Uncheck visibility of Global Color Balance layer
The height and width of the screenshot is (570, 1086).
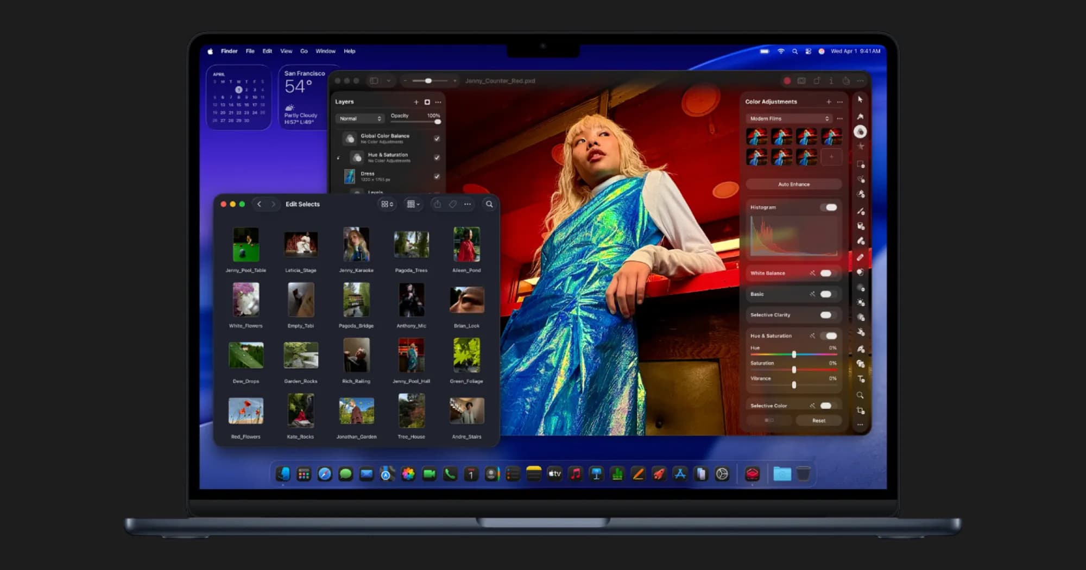click(437, 138)
